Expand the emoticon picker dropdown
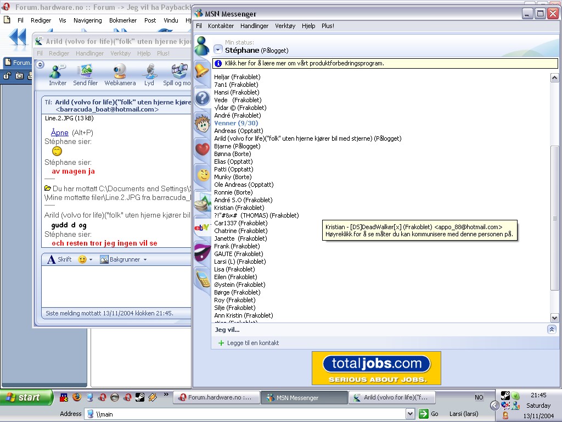Image resolution: width=562 pixels, height=422 pixels. 91,259
